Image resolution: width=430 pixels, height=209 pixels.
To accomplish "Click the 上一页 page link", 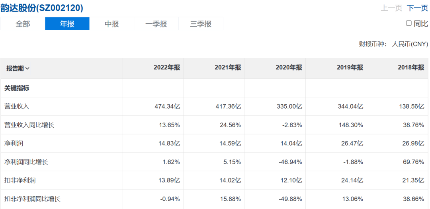I will (391, 8).
